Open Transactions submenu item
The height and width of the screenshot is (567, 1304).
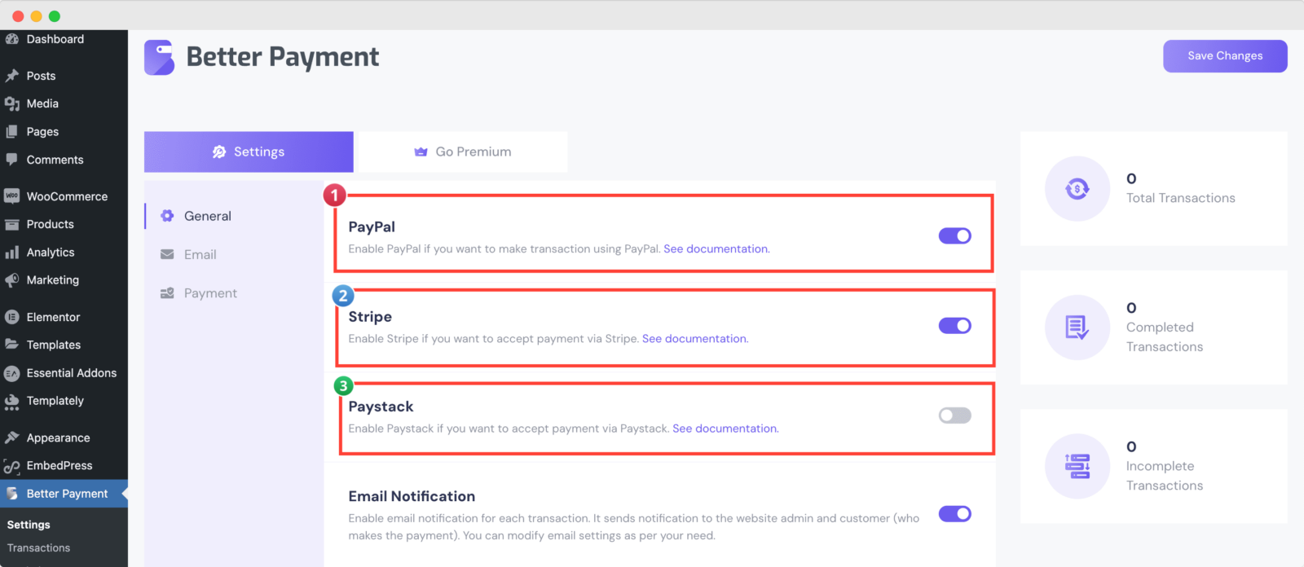(x=38, y=548)
